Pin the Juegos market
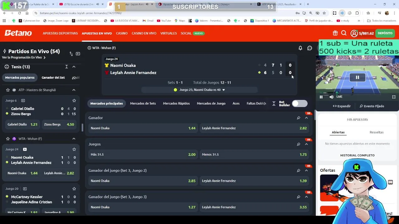 298,144
